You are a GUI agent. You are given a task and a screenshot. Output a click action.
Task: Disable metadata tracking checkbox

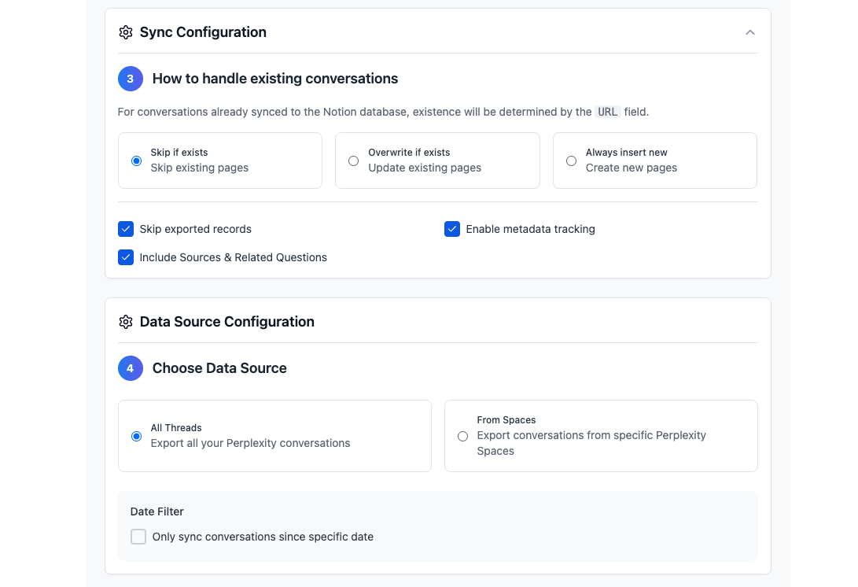click(x=452, y=229)
